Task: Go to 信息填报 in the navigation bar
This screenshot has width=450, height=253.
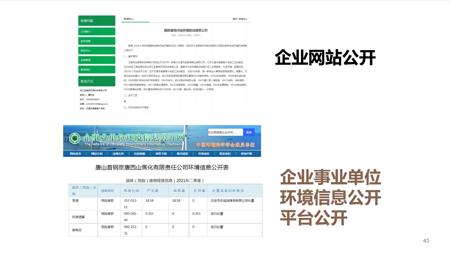Action: 140,154
